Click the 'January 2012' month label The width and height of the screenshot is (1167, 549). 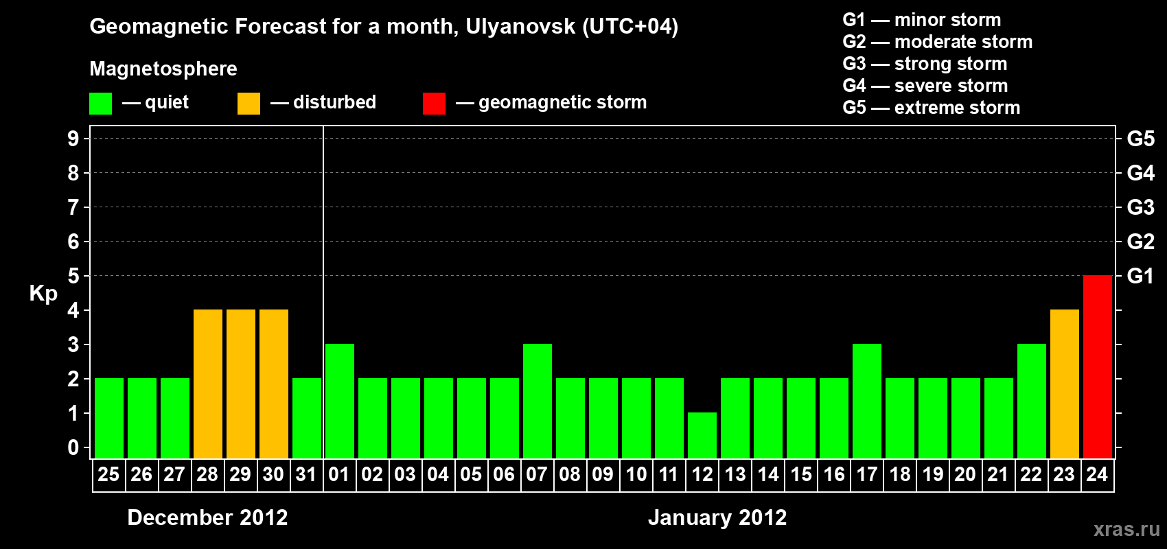point(717,517)
